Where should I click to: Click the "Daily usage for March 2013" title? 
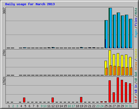30,4
